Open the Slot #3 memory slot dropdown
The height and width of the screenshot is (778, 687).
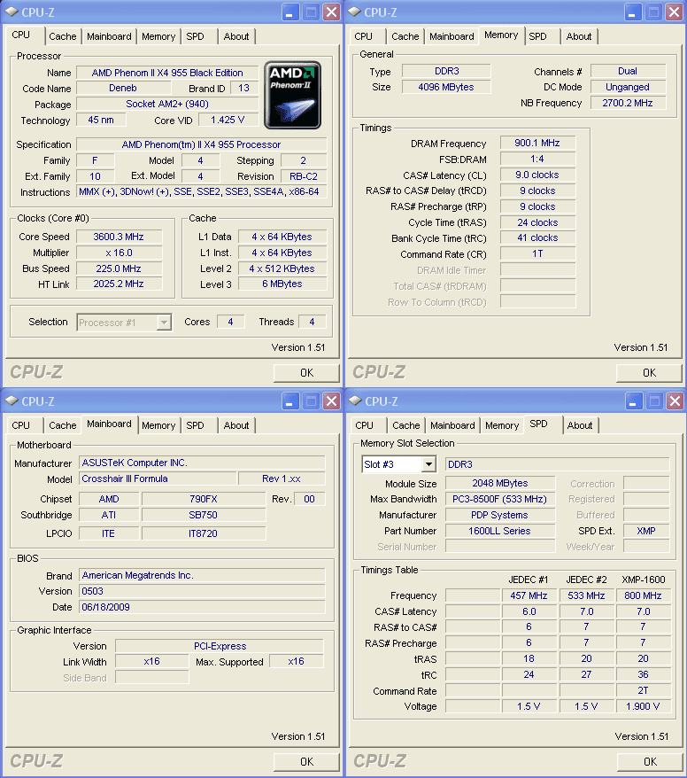(428, 464)
